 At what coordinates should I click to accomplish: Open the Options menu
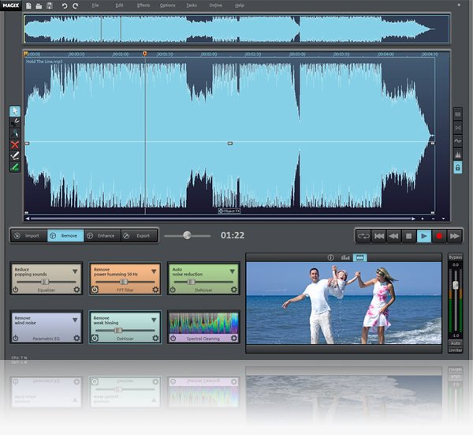pyautogui.click(x=167, y=6)
